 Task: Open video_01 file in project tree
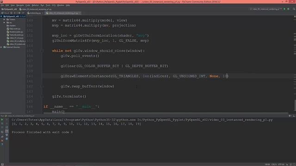(x=15, y=38)
